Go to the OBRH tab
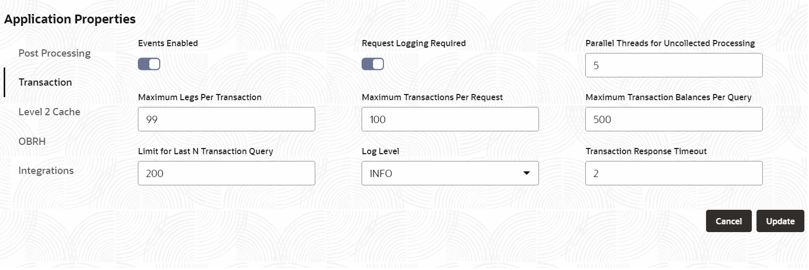Image resolution: width=809 pixels, height=270 pixels. pos(32,141)
